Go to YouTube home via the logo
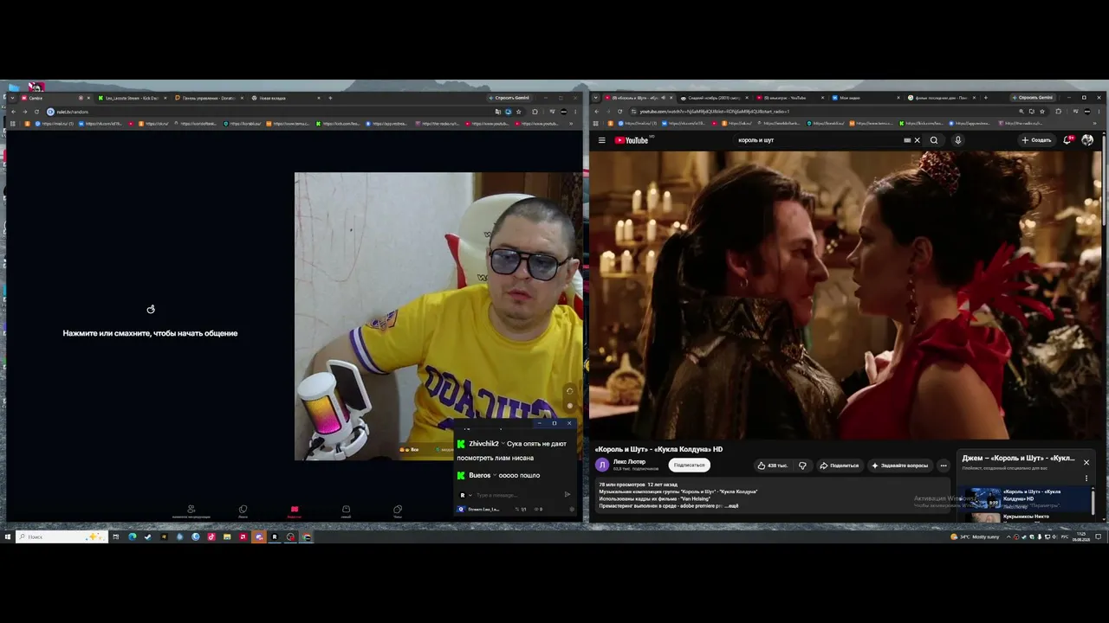 click(x=633, y=140)
